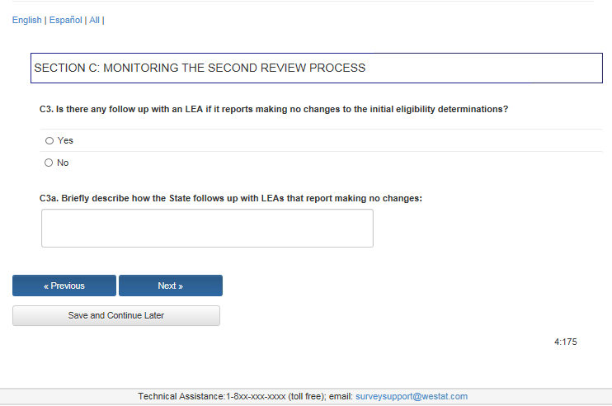Viewport: 612px width, 406px height.
Task: Go back with the Previous button
Action: 64,286
